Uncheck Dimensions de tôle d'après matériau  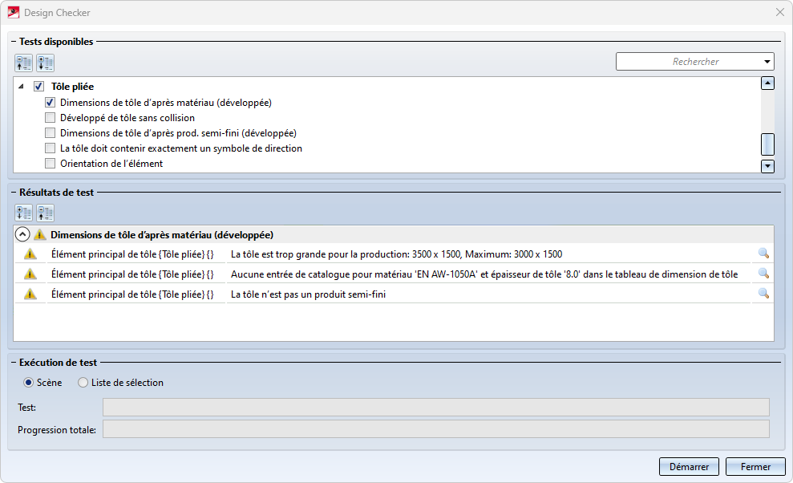pyautogui.click(x=50, y=102)
